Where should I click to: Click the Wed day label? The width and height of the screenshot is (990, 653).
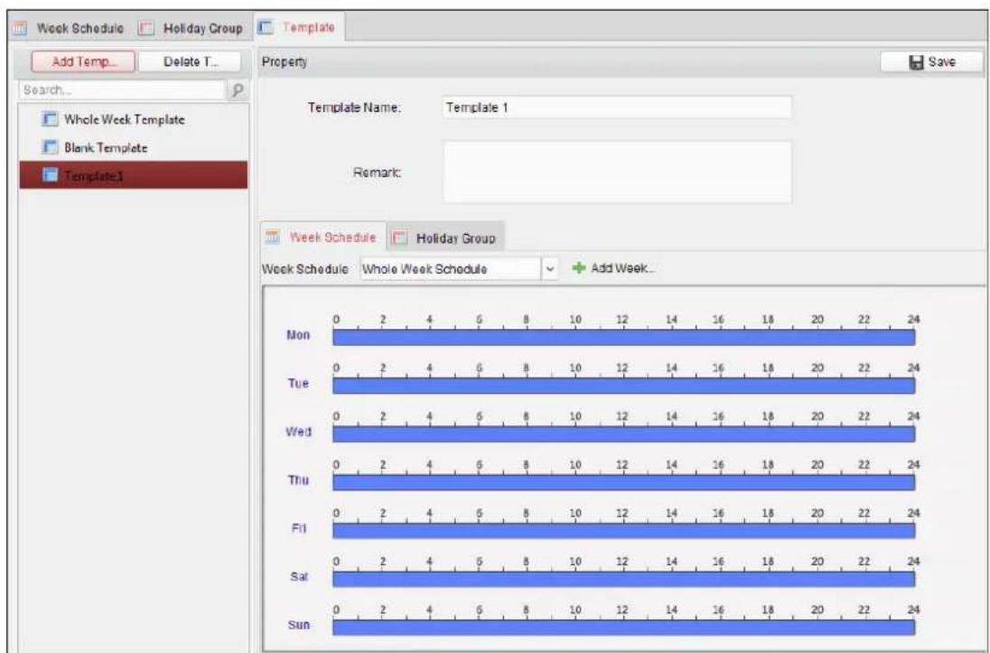(x=298, y=432)
